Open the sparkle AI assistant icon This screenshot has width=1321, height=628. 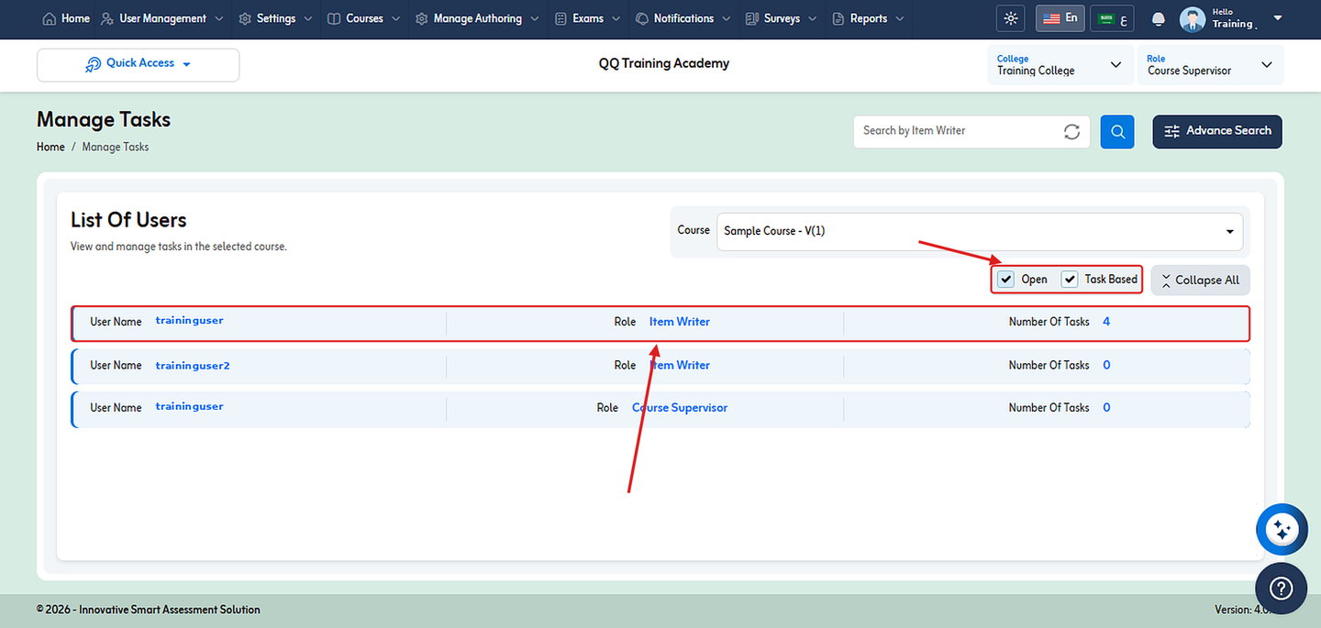(1282, 529)
